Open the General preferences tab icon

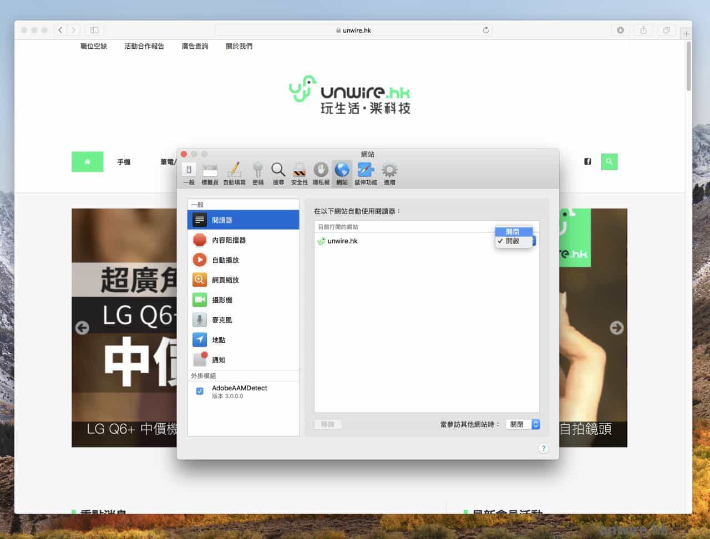pos(189,173)
